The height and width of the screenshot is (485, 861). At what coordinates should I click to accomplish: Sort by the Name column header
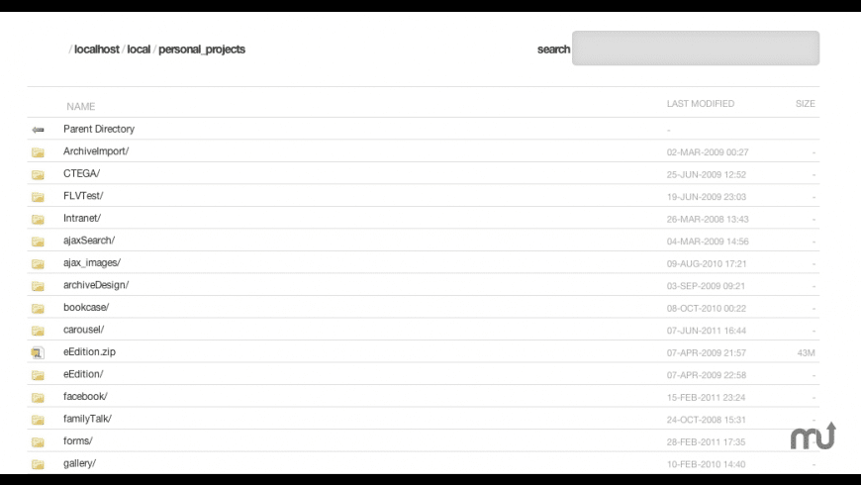81,106
